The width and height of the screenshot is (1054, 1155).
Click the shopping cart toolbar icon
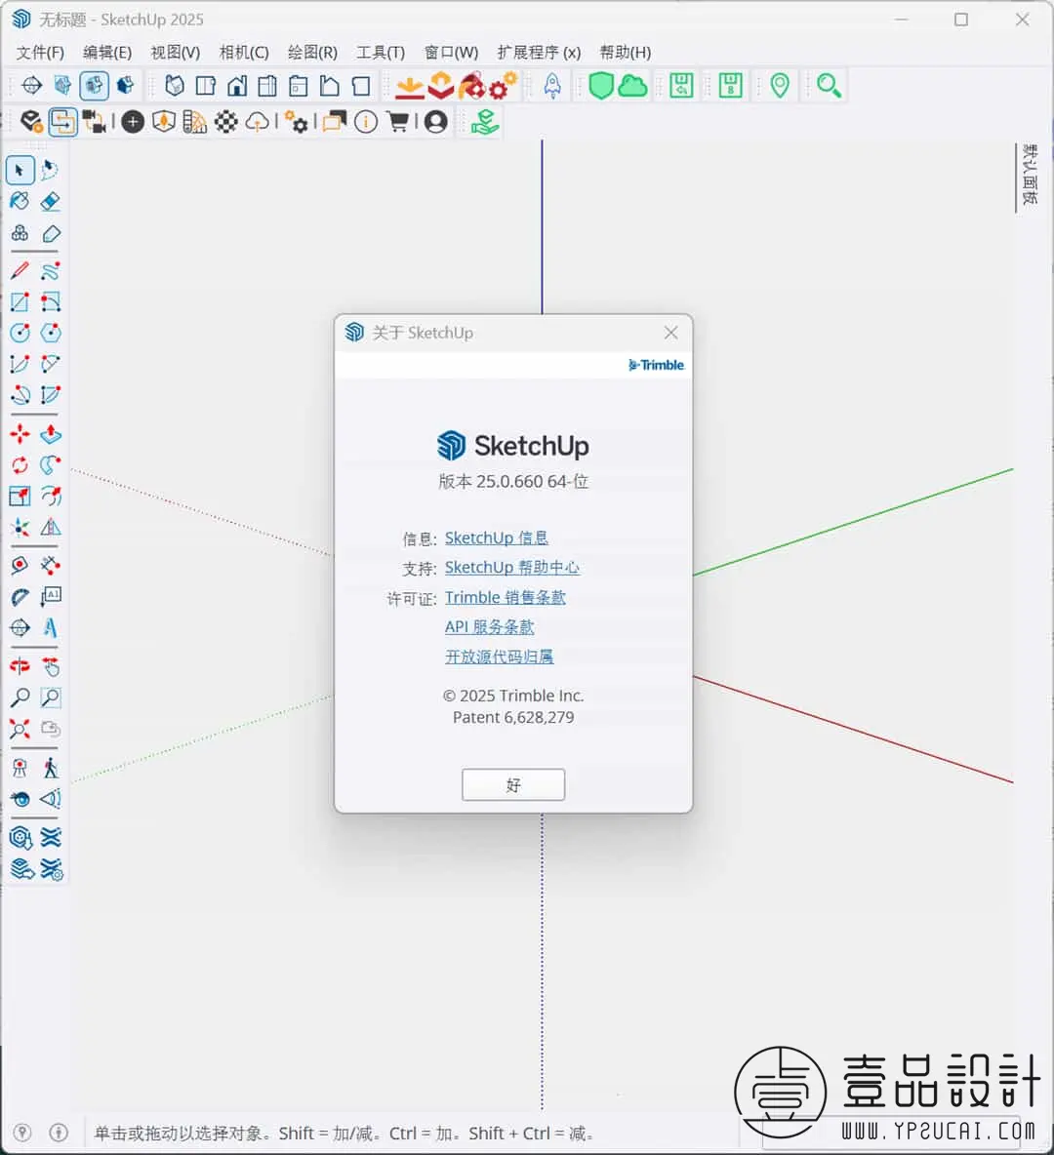[x=398, y=122]
